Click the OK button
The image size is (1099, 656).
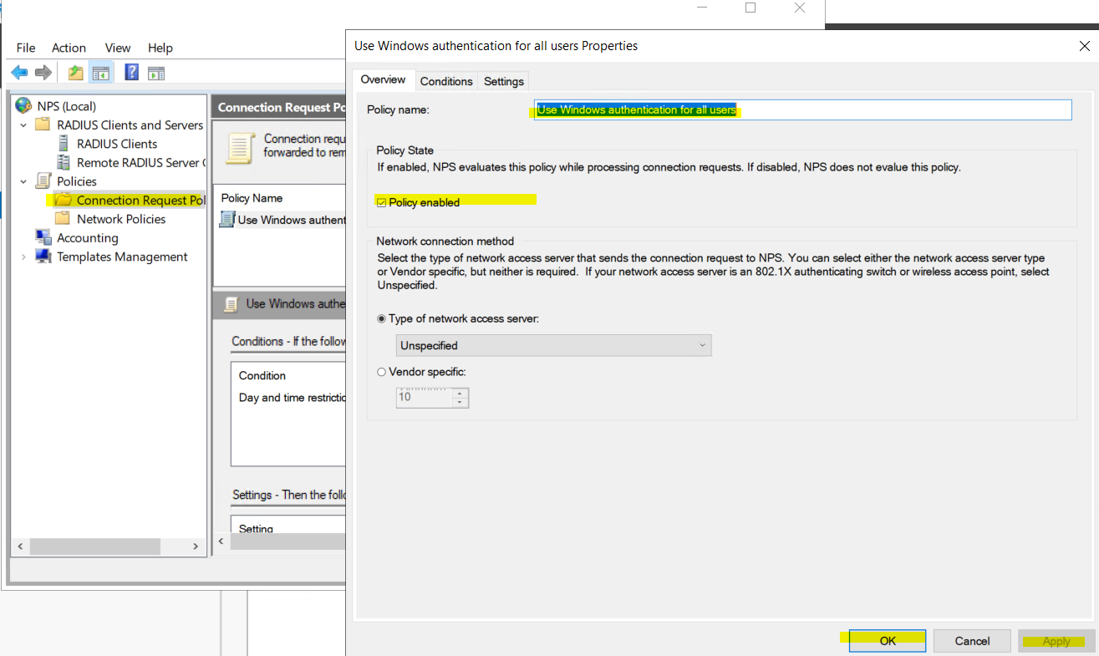pyautogui.click(x=887, y=641)
